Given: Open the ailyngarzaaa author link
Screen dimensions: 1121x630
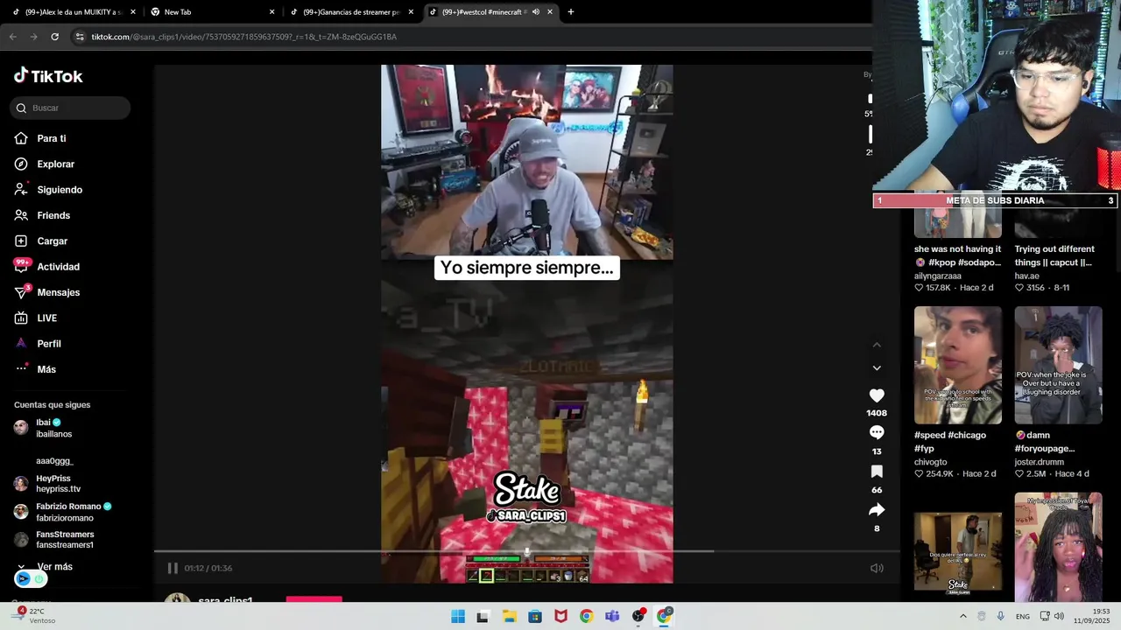Looking at the screenshot, I should point(938,276).
